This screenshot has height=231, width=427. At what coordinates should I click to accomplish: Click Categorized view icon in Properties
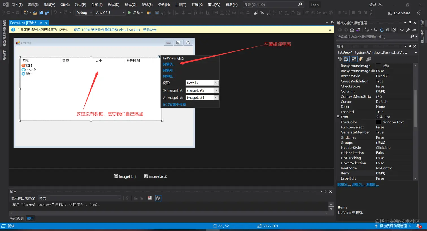click(340, 59)
